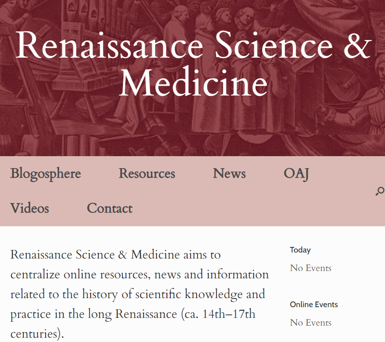Image resolution: width=385 pixels, height=342 pixels.
Task: Click No Events under Today
Action: 310,268
